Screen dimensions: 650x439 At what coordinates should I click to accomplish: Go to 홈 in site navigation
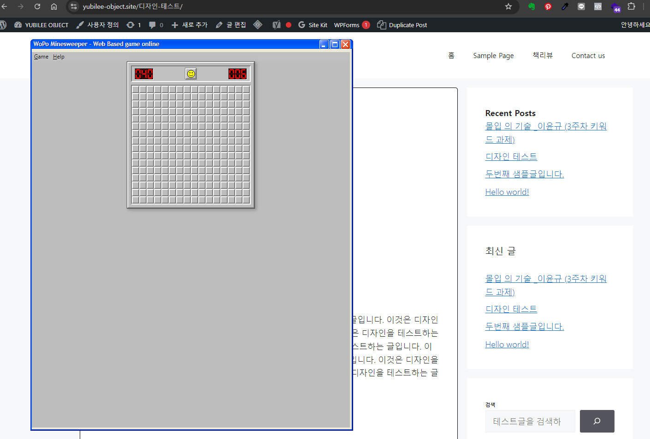click(x=451, y=55)
